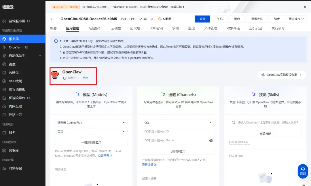Click the search magnifier icon in Skills
Viewport: 311px width, 186px height.
coord(234,123)
